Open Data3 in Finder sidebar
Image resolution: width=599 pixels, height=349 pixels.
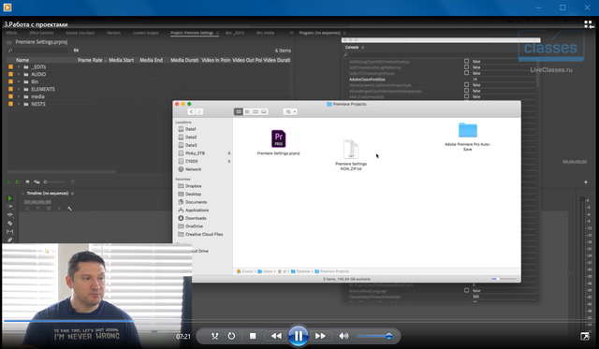(187, 145)
